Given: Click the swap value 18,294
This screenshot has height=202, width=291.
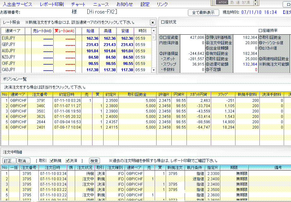Looking at the screenshot, I should click(229, 127).
